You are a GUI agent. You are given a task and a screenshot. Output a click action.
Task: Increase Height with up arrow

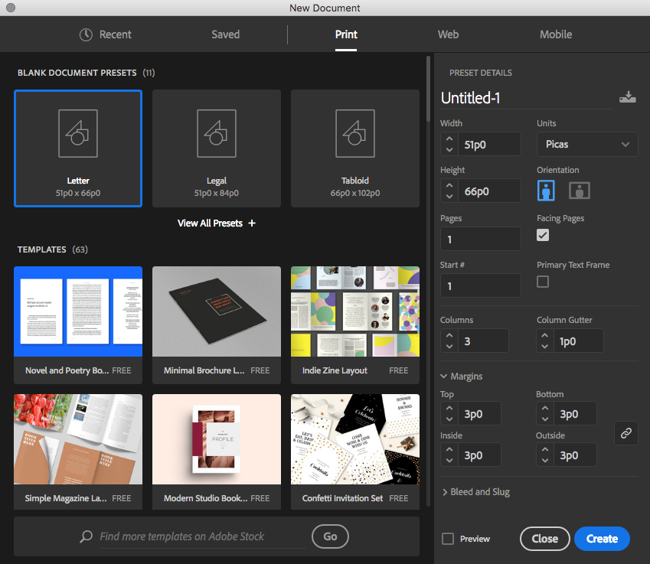pyautogui.click(x=449, y=185)
